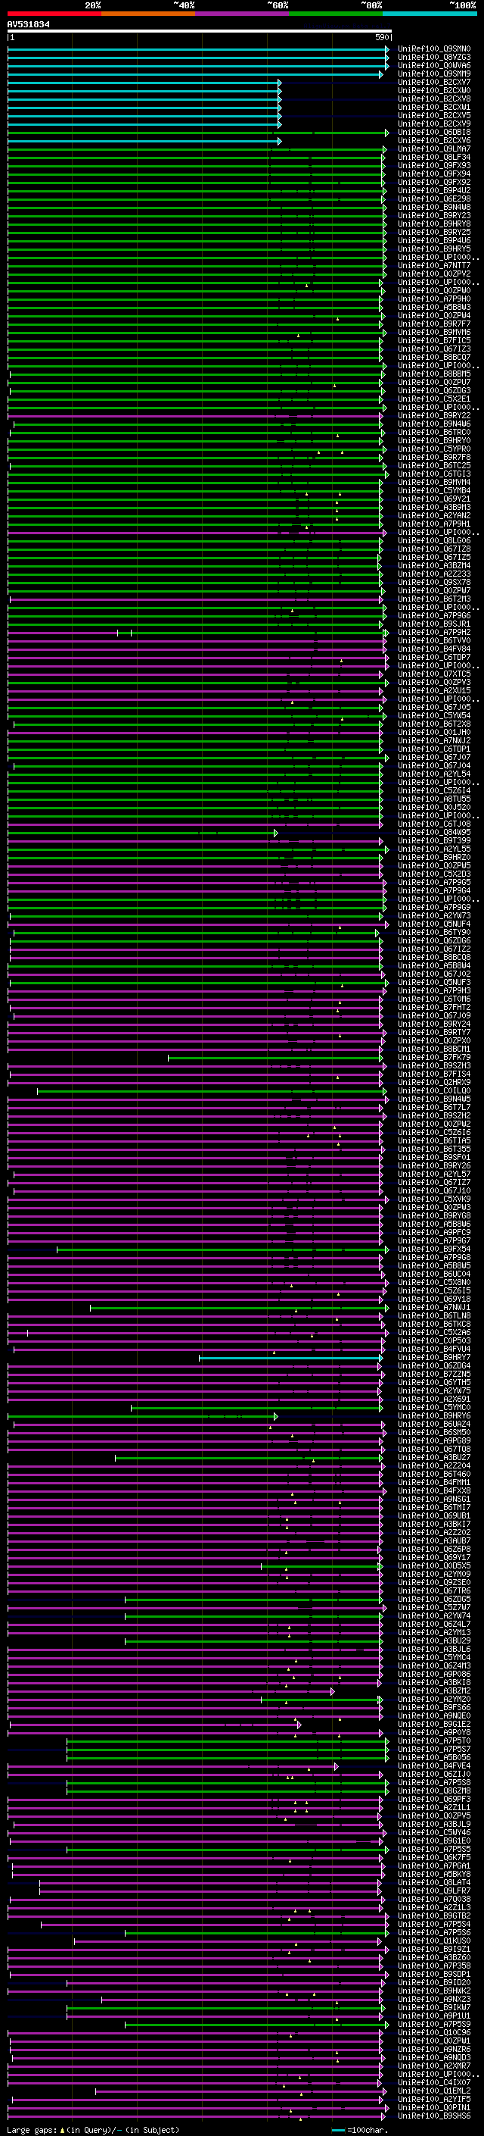Select row UniRef100_Q0PIN1
Image resolution: width=484 pixels, height=2136 pixels.
click(434, 2107)
